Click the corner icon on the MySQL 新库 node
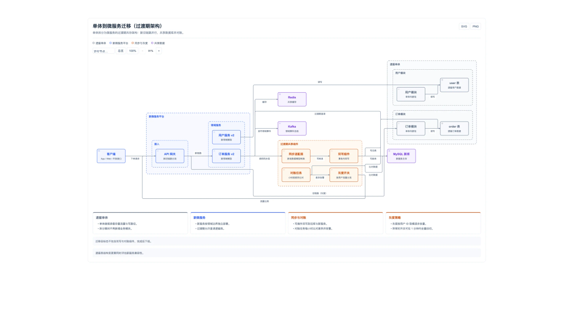Screen dimensions: 574x328 point(389,151)
